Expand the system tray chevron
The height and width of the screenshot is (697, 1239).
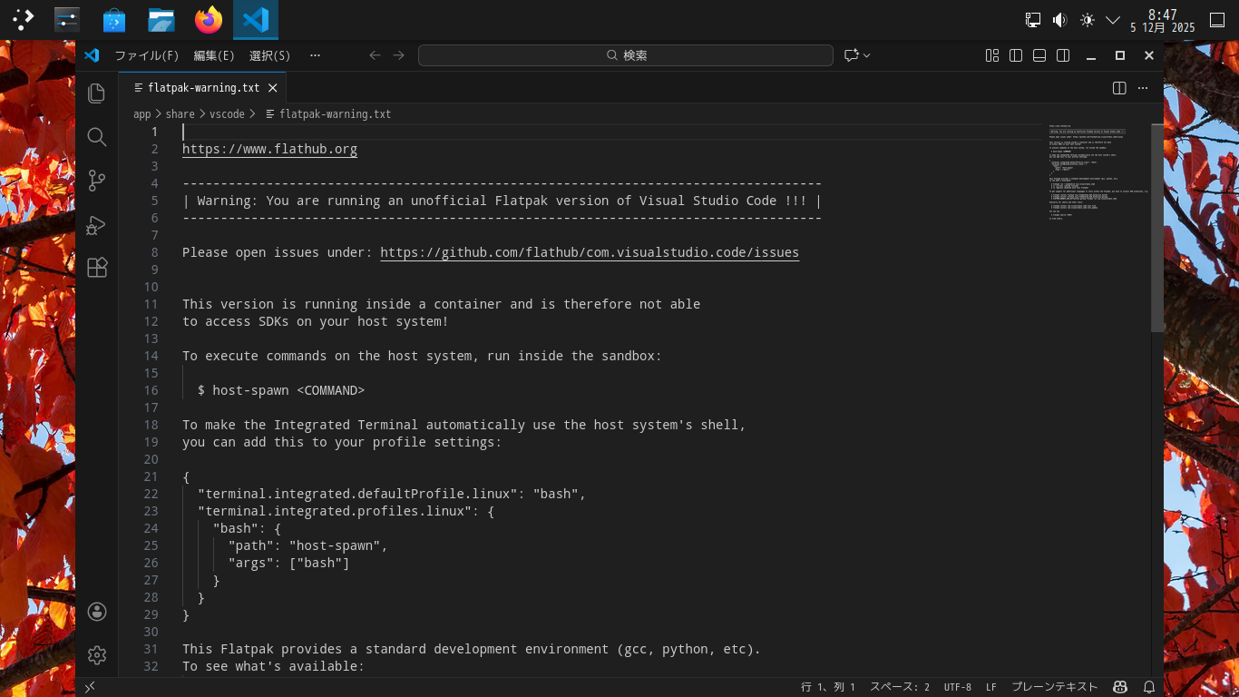(1113, 19)
